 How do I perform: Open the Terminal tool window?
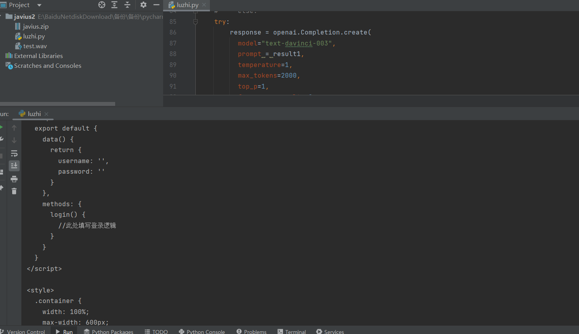[292, 332]
